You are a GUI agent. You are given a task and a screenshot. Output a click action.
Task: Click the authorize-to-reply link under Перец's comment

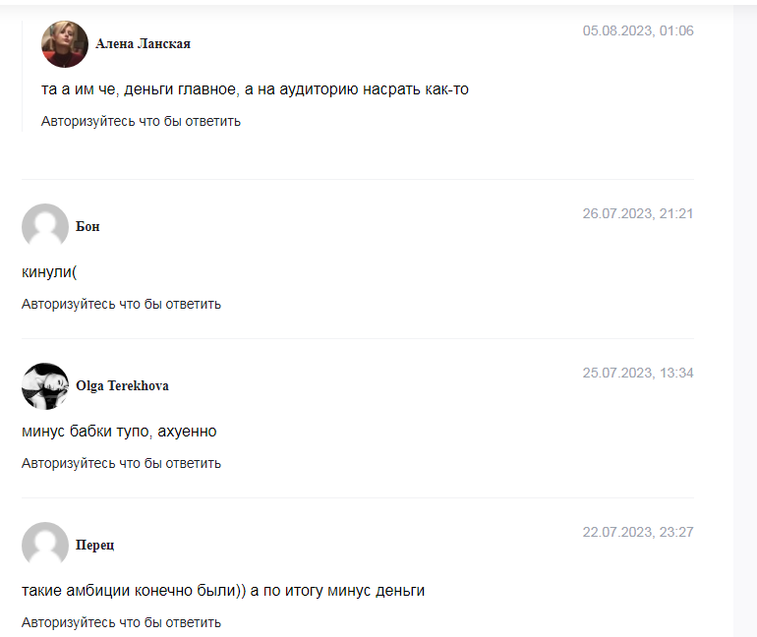coord(121,622)
